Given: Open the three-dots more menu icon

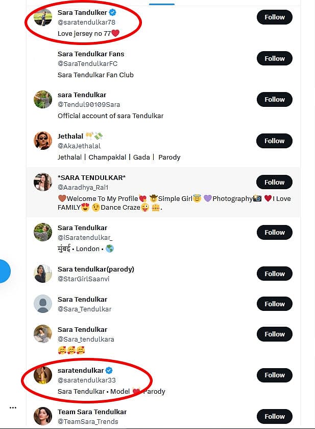Looking at the screenshot, I should [13, 408].
